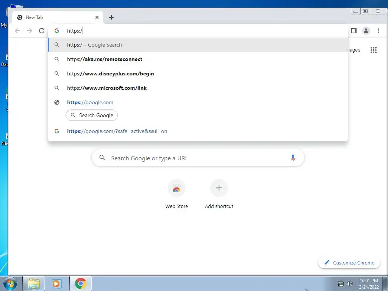Select the New Tab tab
This screenshot has height=291, width=388.
tap(58, 17)
